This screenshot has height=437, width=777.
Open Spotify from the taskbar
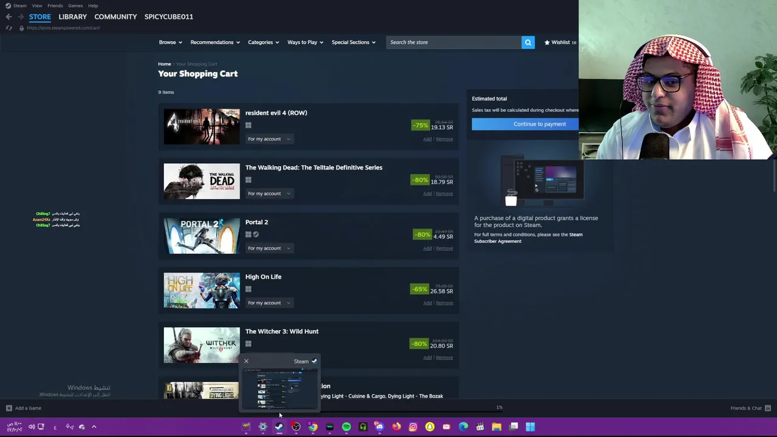(x=346, y=427)
